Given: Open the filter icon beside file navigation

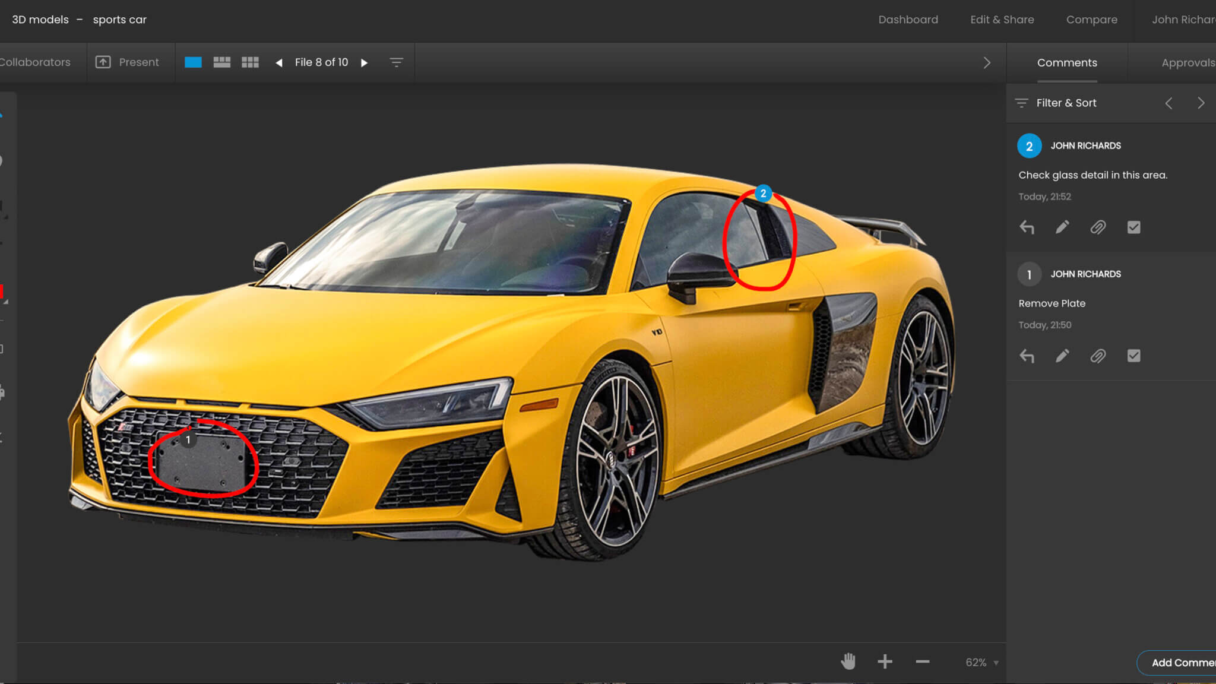Looking at the screenshot, I should coord(396,62).
